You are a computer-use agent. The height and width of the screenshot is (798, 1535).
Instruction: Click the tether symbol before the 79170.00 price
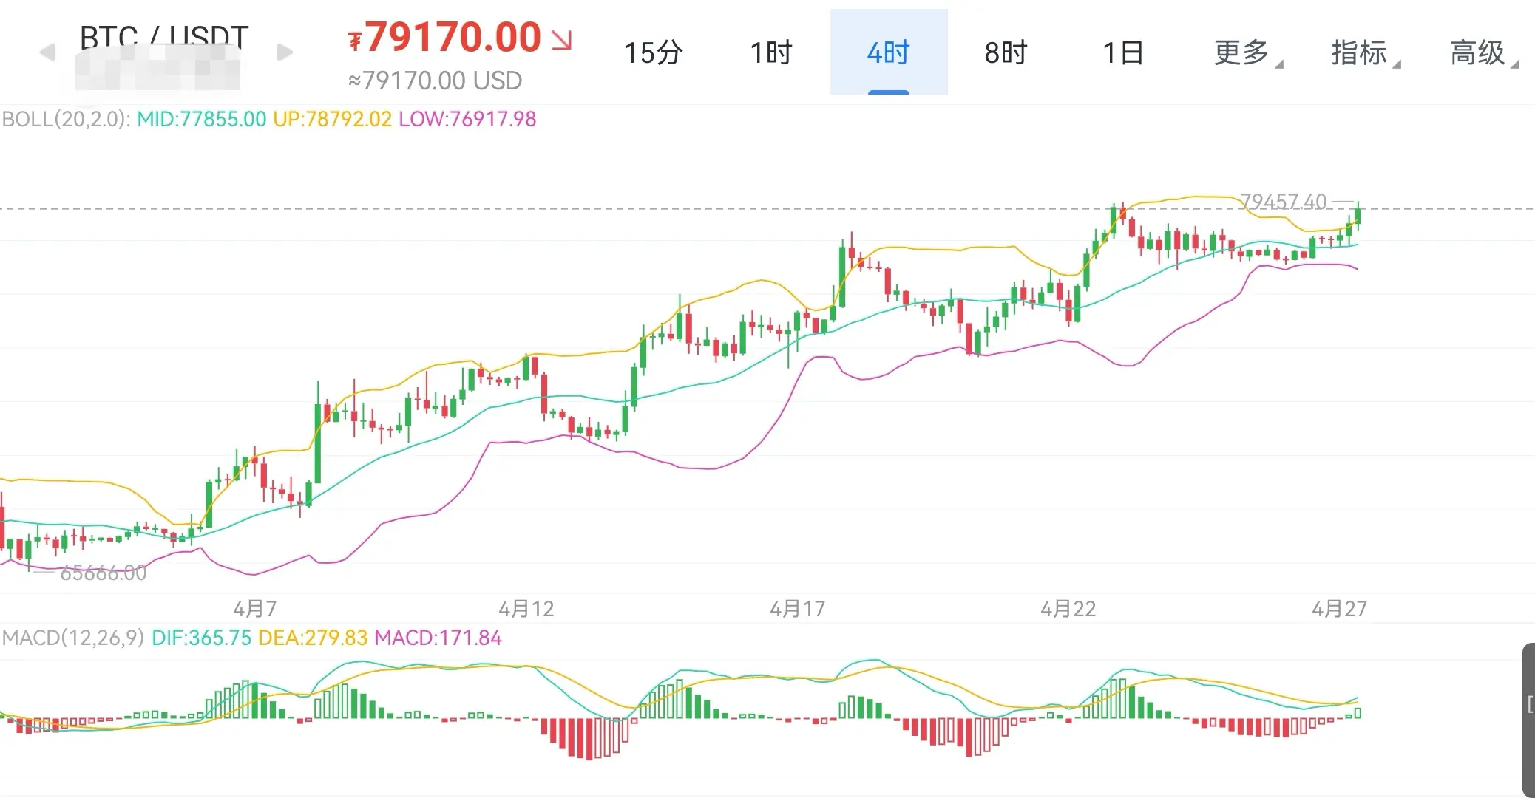pyautogui.click(x=356, y=41)
